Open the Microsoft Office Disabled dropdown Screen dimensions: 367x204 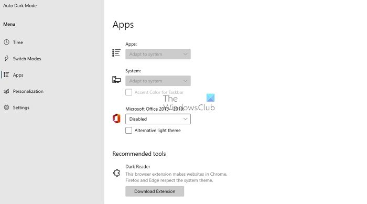coord(158,119)
